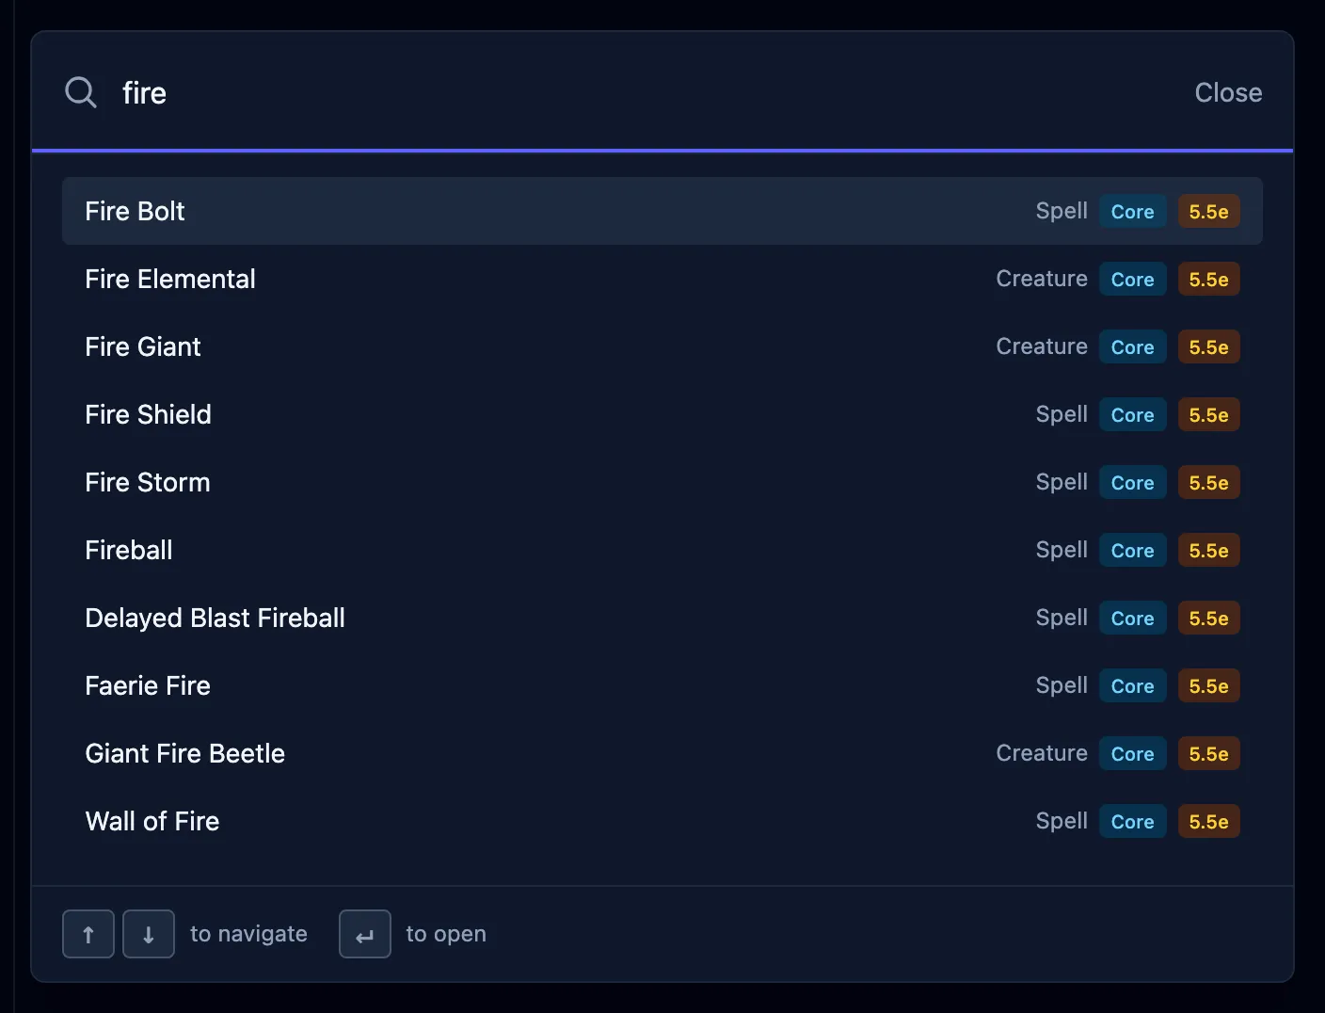This screenshot has width=1325, height=1013.
Task: Open the Fire Shield spell
Action: 662,414
